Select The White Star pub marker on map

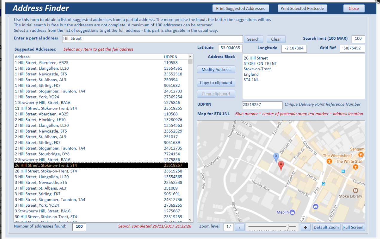(x=355, y=167)
